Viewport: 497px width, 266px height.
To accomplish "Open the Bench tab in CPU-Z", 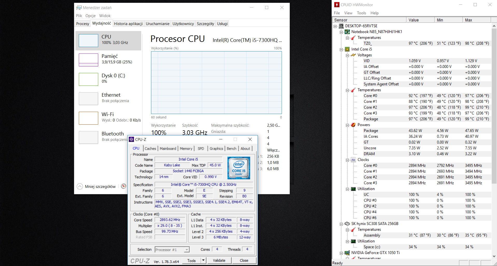I will click(x=232, y=149).
